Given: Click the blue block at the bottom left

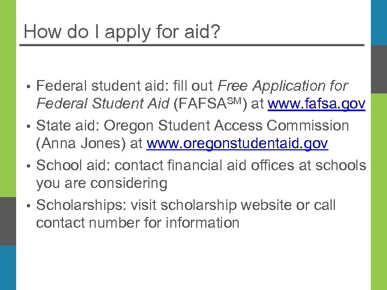Looking at the screenshot, I should tap(8, 267).
